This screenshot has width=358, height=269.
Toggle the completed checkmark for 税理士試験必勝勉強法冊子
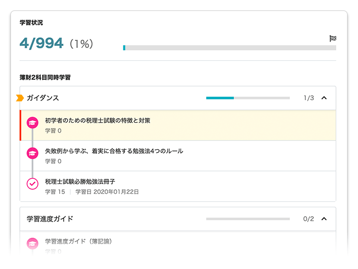[32, 184]
